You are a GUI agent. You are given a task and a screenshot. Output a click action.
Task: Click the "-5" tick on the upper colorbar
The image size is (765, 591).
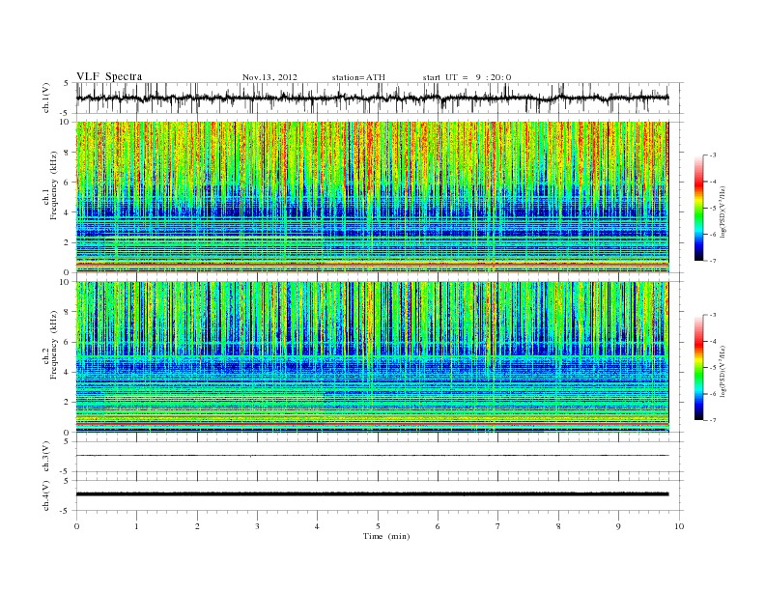tap(712, 209)
